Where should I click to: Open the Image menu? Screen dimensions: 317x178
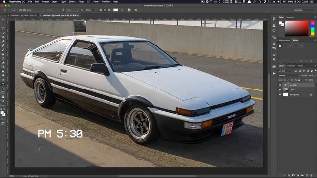click(x=45, y=2)
